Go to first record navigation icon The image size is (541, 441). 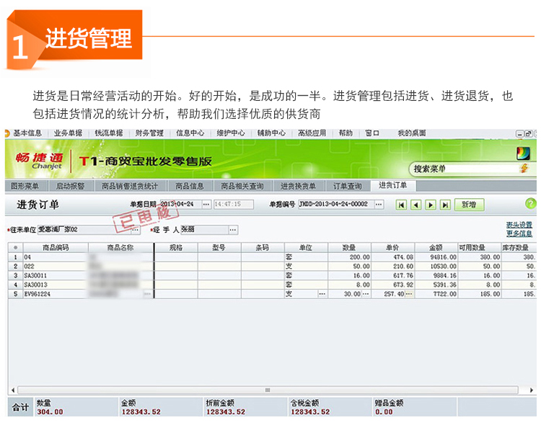coord(401,205)
